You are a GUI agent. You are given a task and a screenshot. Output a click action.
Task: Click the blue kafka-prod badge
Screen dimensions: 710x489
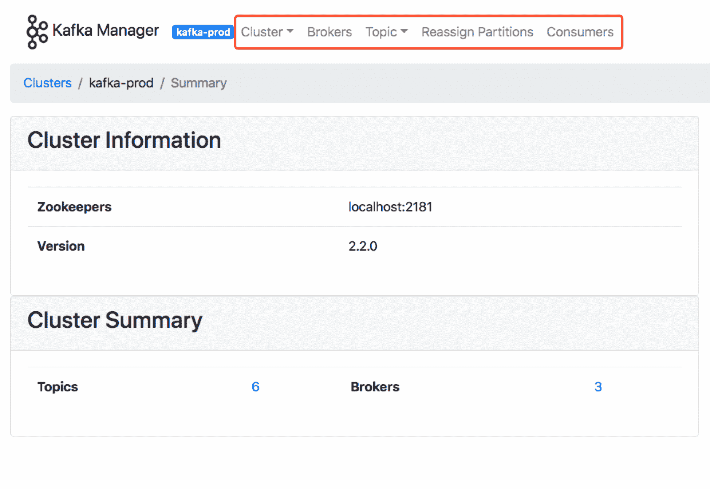[x=203, y=32]
